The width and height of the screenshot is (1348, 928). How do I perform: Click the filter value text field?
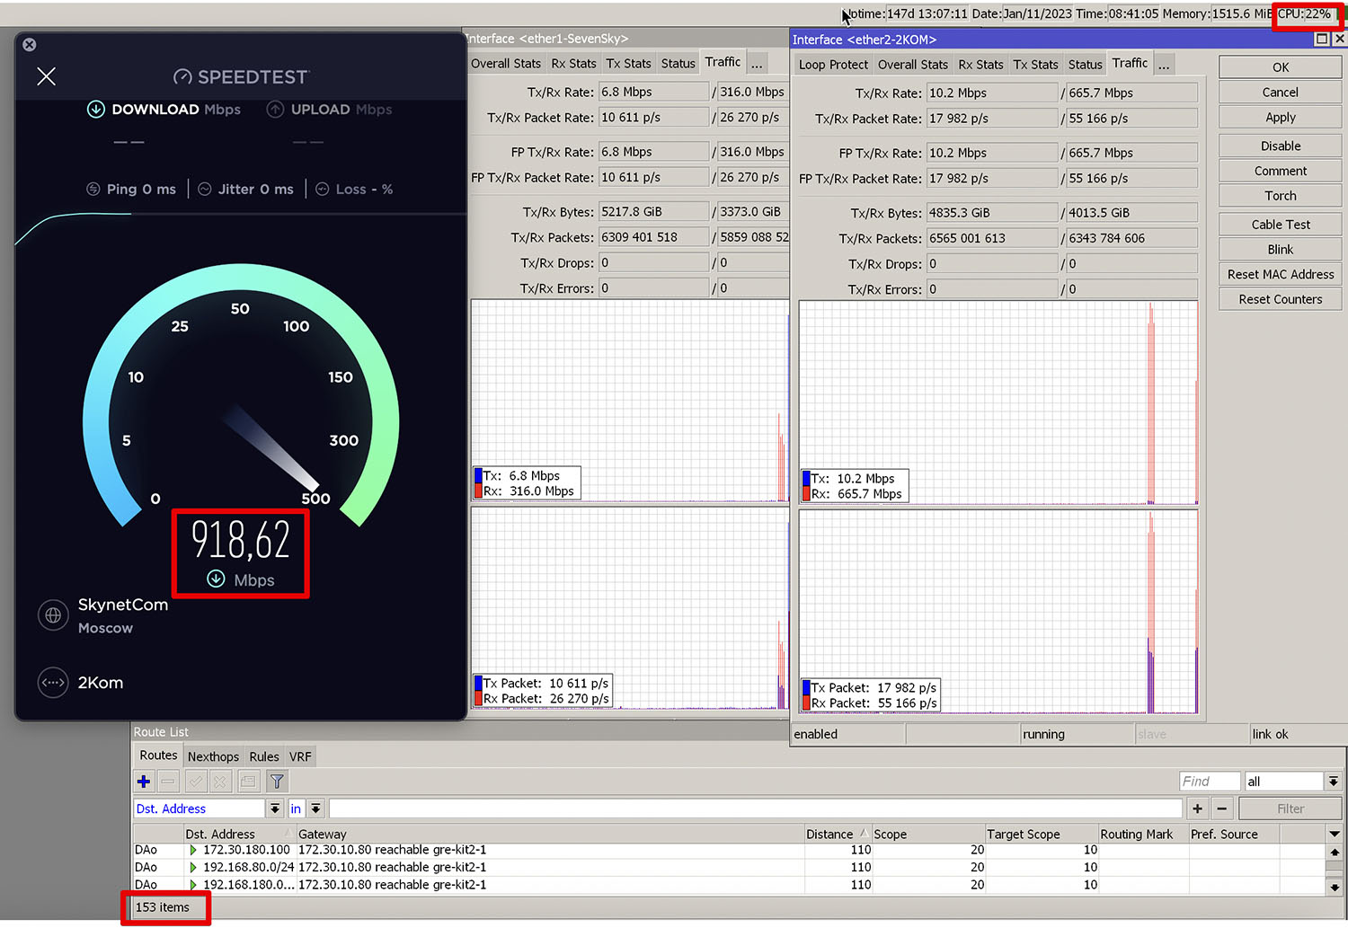756,809
